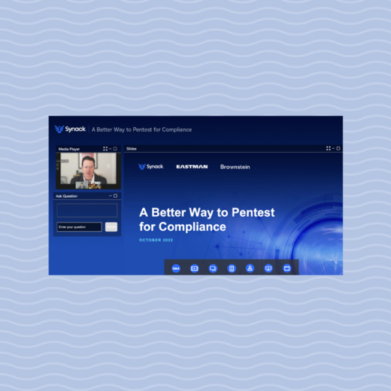Open the folder widget icon in dock
The image size is (391, 391).
coord(287,268)
